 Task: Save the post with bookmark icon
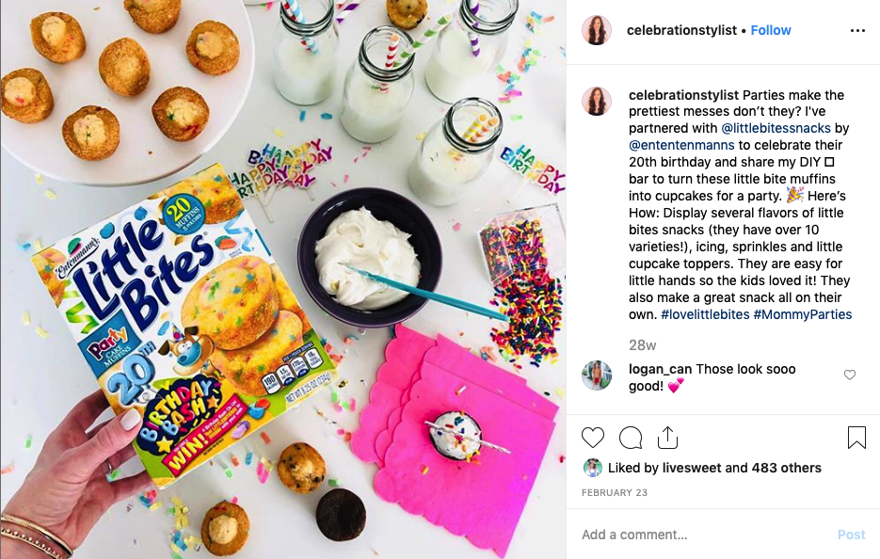point(856,438)
